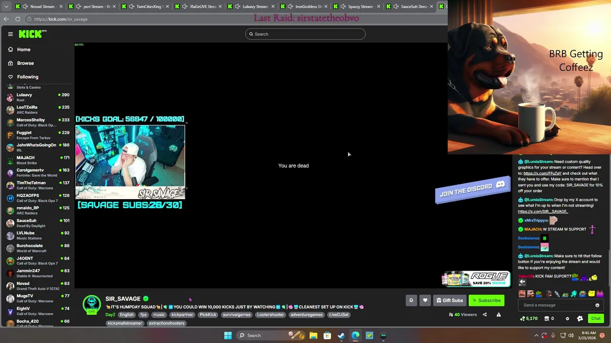Screen dimensions: 611x343
Task: Unmute the Spazzy Stream browser tab
Action: point(343,7)
